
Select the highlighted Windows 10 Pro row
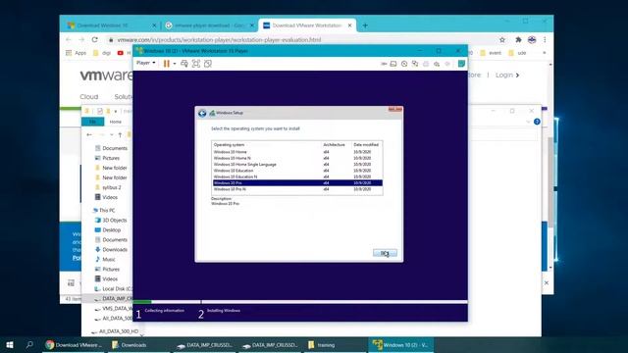[x=297, y=183]
